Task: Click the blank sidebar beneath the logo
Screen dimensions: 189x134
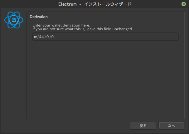Action: click(13, 78)
